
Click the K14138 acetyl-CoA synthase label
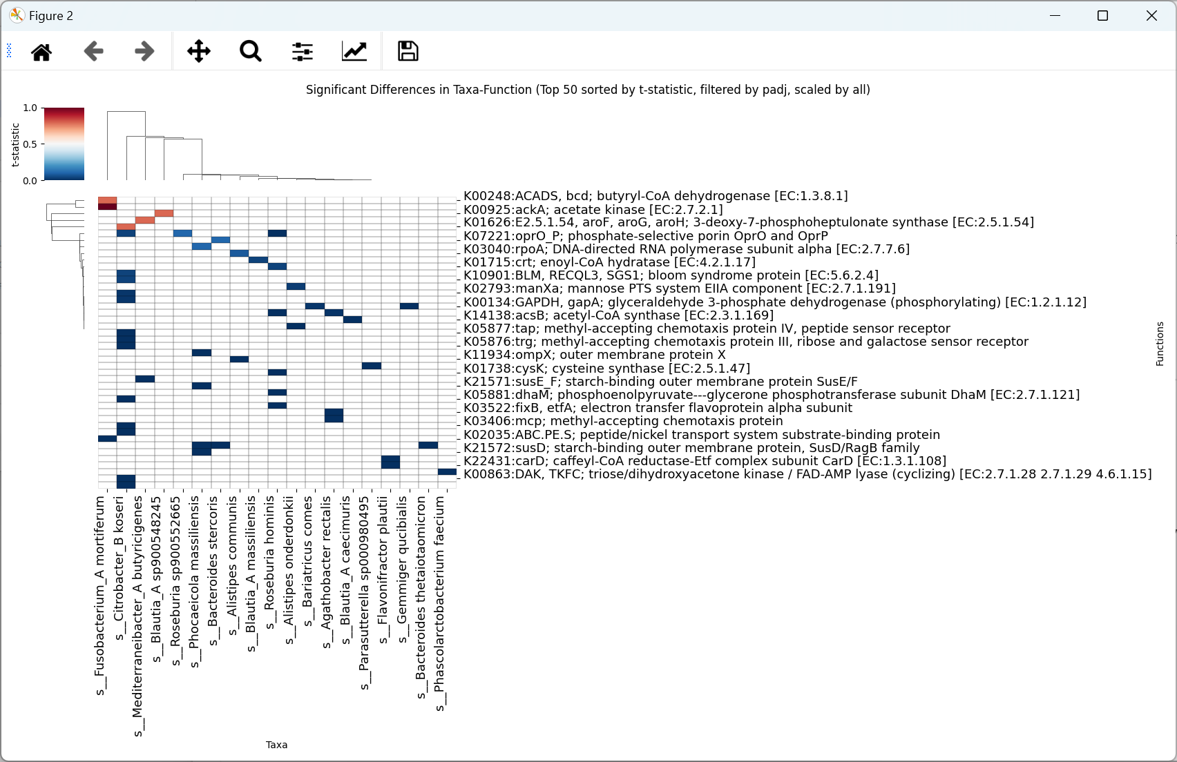coord(619,315)
